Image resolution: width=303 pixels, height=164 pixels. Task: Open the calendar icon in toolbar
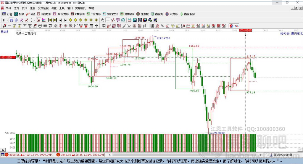tap(130, 20)
